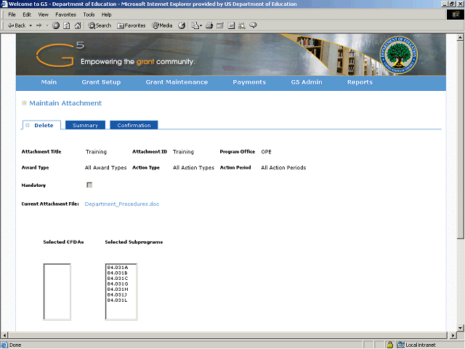Image resolution: width=465 pixels, height=349 pixels.
Task: Click the Discuss toolbar icon
Action: click(231, 26)
